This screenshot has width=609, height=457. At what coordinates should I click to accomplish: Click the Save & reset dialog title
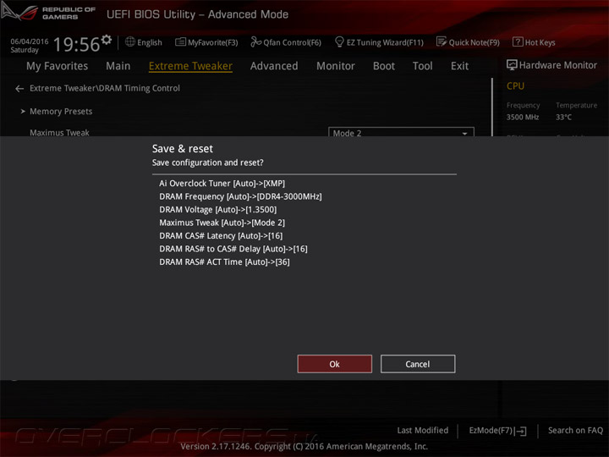point(183,149)
